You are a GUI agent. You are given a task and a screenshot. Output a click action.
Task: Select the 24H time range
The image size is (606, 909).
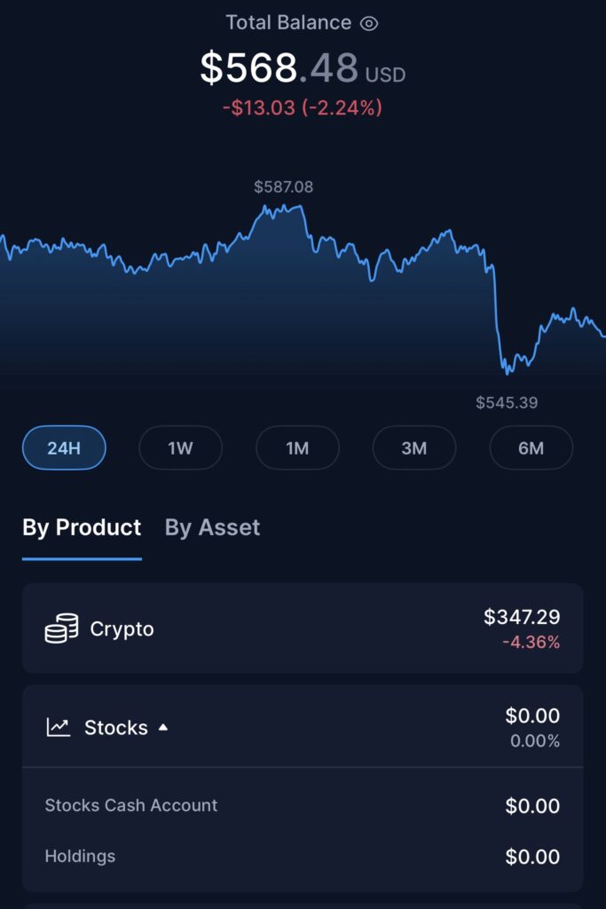(64, 448)
